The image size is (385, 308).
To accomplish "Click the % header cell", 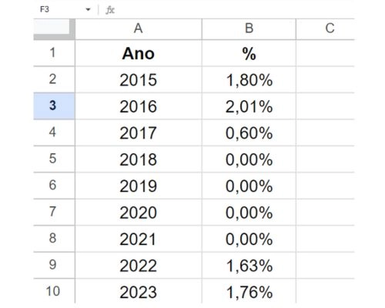I will (249, 53).
